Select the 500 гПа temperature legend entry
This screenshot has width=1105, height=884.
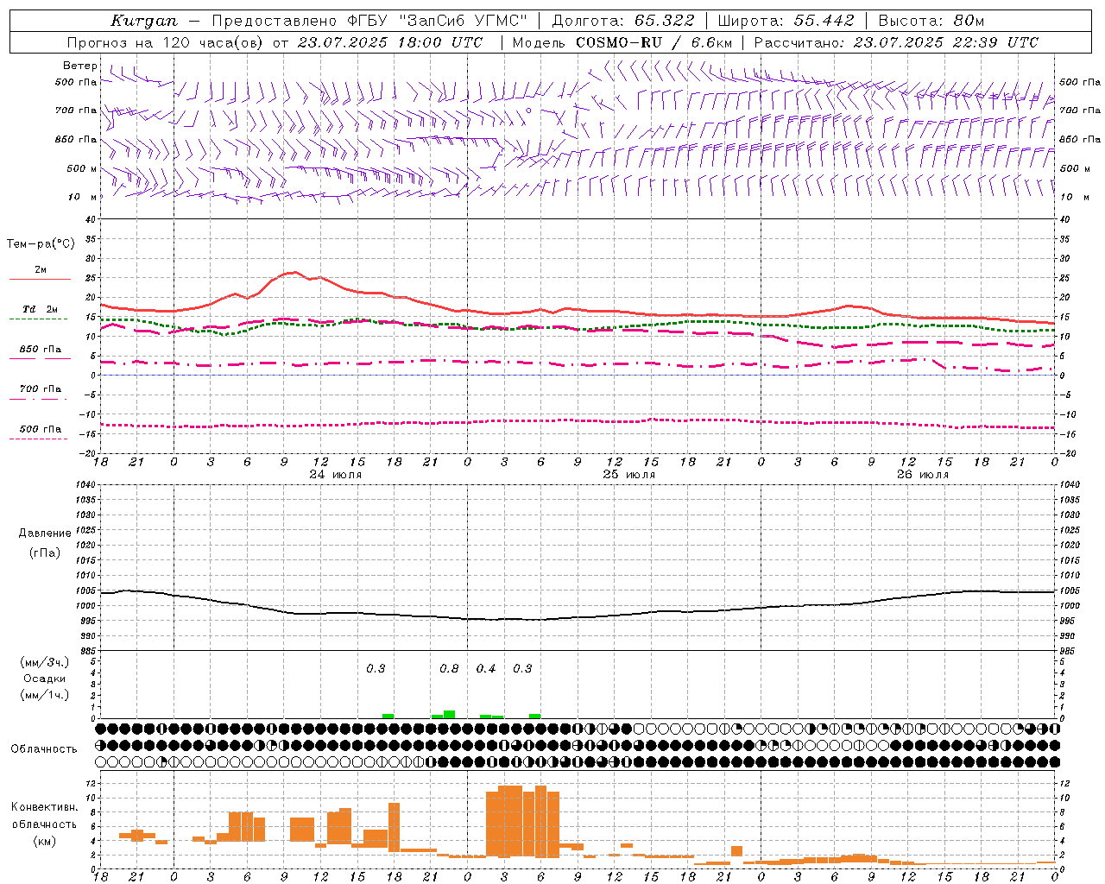point(40,429)
